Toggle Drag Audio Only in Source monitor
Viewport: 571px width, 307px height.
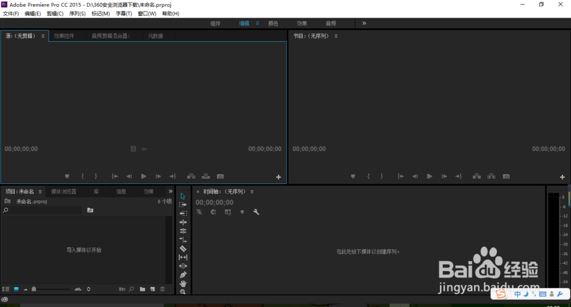click(x=144, y=149)
